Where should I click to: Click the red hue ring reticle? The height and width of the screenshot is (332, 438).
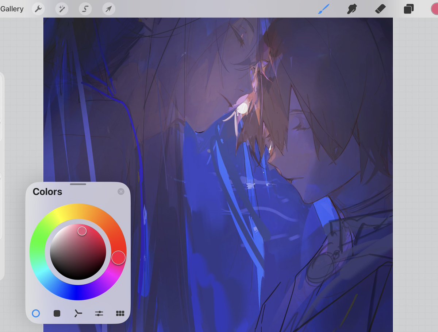pos(118,258)
